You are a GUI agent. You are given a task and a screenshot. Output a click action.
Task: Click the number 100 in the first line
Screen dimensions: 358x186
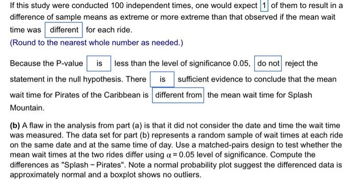117,6
